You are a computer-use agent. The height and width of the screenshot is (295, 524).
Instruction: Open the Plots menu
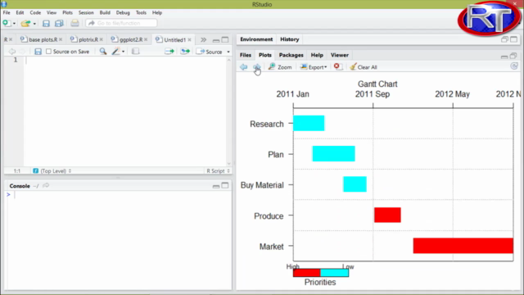click(67, 12)
